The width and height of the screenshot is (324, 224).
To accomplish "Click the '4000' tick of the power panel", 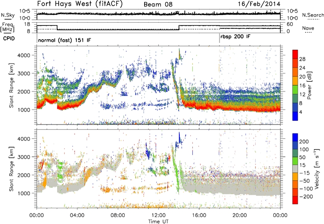I will click(24, 55).
